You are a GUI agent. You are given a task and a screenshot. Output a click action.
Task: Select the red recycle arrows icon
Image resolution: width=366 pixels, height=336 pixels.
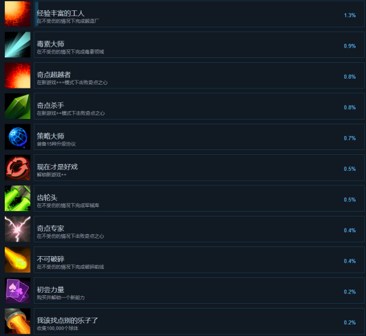(x=18, y=168)
